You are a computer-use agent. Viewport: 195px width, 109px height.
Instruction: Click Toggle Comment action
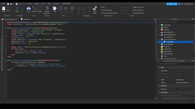(138, 7)
